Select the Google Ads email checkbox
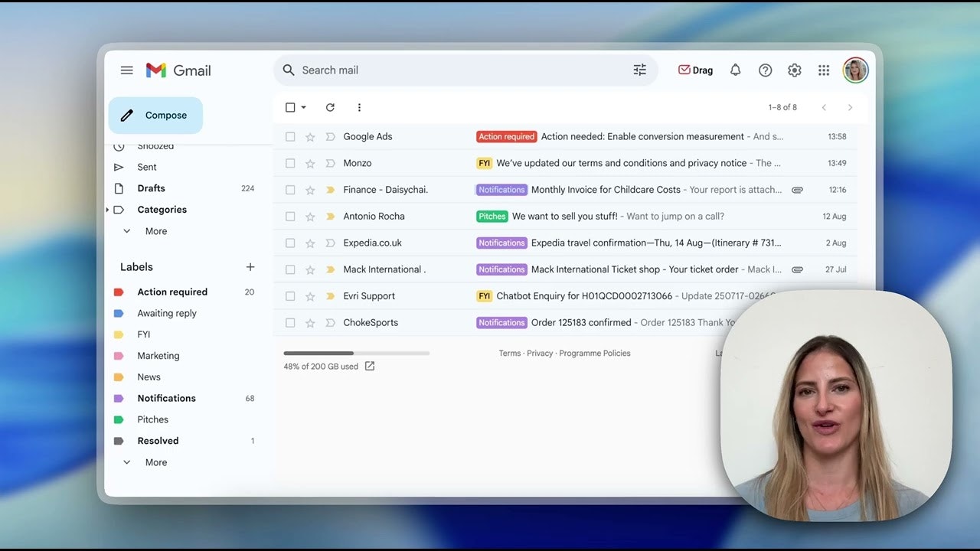The height and width of the screenshot is (551, 980). (290, 137)
